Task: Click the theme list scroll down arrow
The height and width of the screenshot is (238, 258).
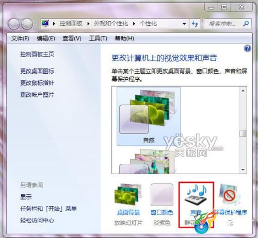Action: tap(243, 169)
